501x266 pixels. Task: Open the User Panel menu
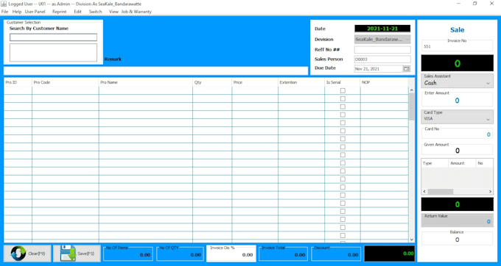pyautogui.click(x=35, y=12)
